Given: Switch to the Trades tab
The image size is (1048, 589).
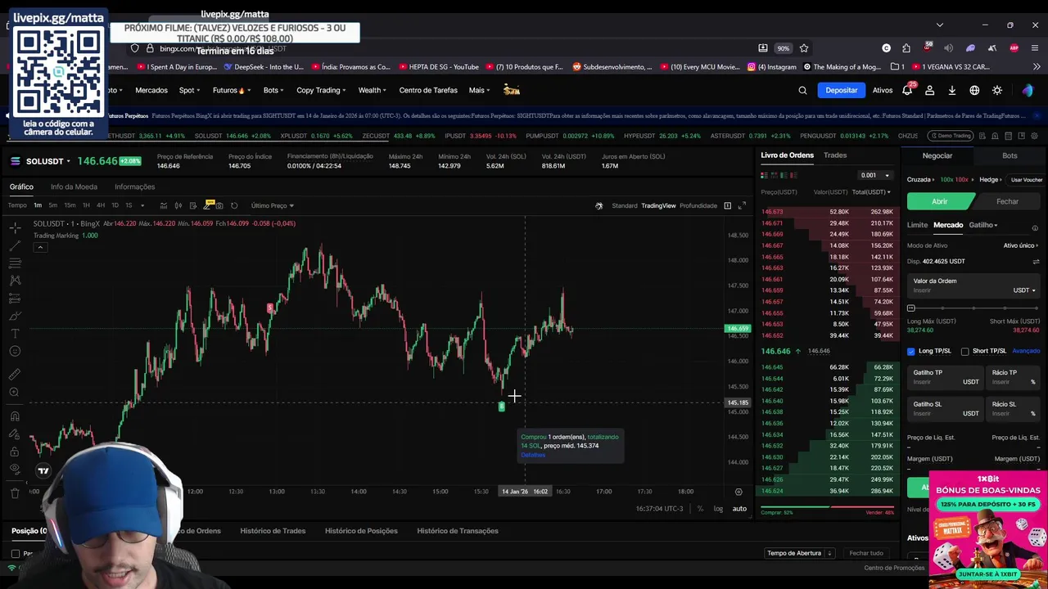Looking at the screenshot, I should pyautogui.click(x=835, y=155).
